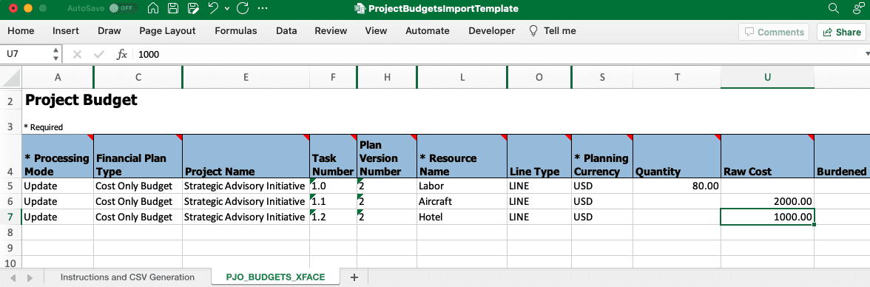This screenshot has height=287, width=870.
Task: Select the 2000.00 raw cost cell
Action: [x=767, y=201]
